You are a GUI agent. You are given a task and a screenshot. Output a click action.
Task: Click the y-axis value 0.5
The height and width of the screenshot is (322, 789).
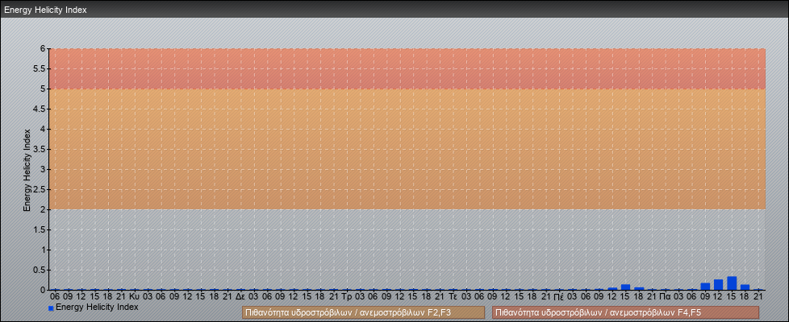tap(40, 270)
